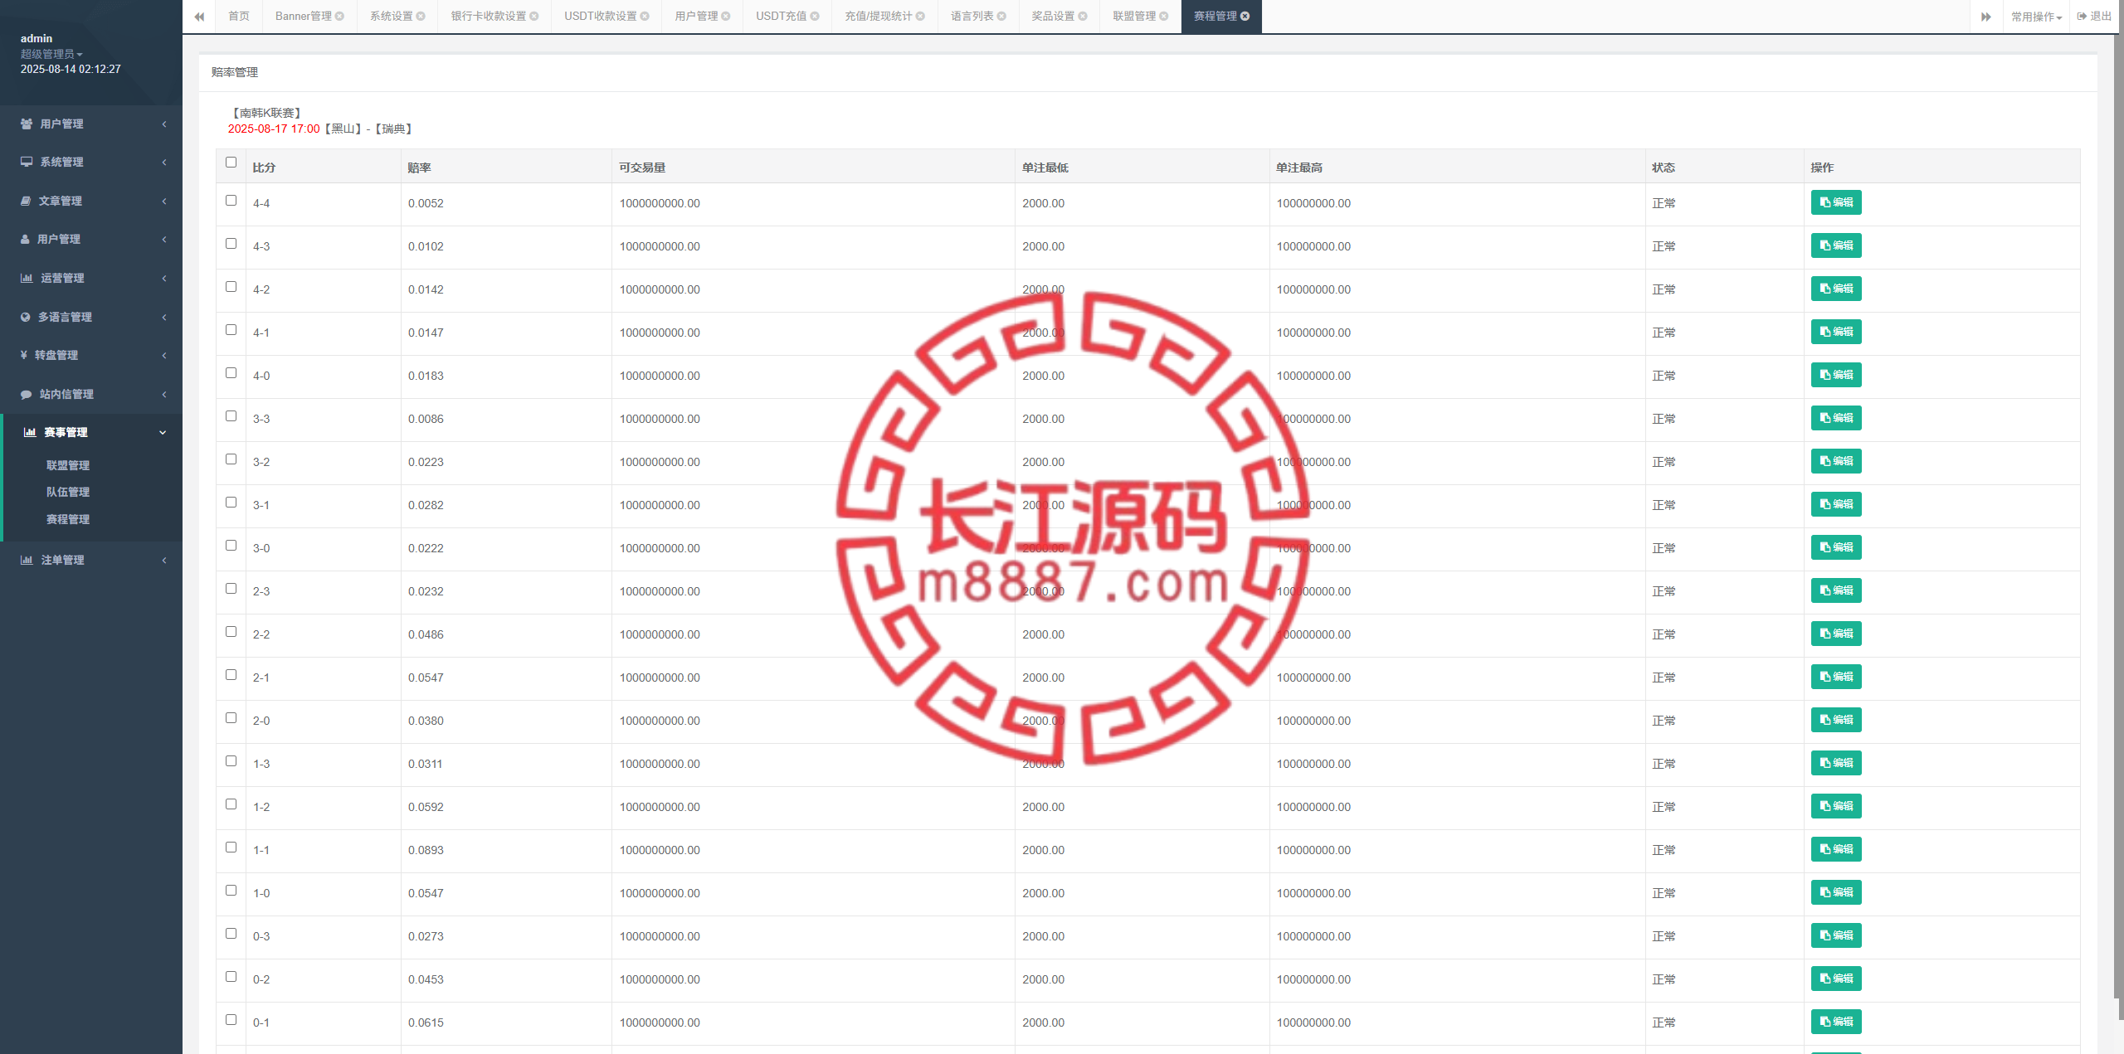Click 编辑 button for score 0-2

pyautogui.click(x=1836, y=979)
